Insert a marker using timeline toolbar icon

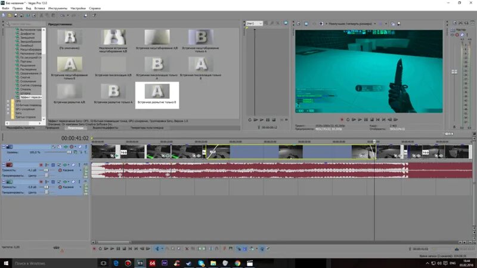(x=225, y=248)
